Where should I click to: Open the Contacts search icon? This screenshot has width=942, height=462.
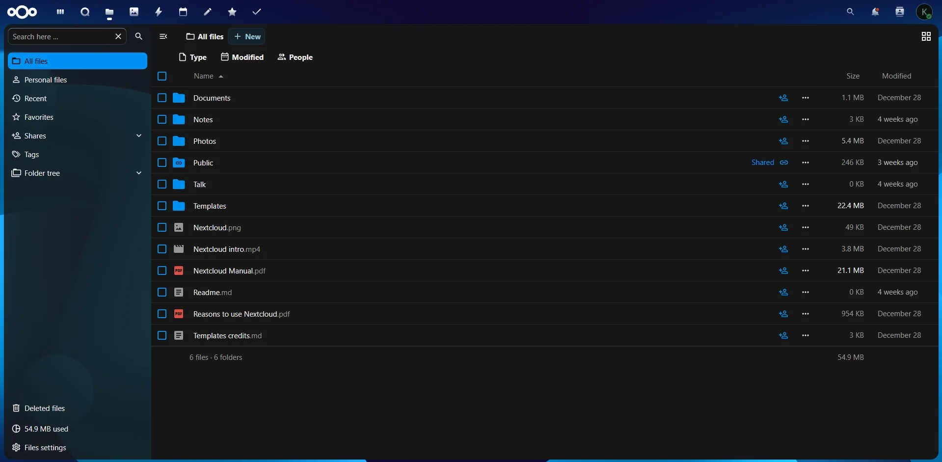point(900,12)
